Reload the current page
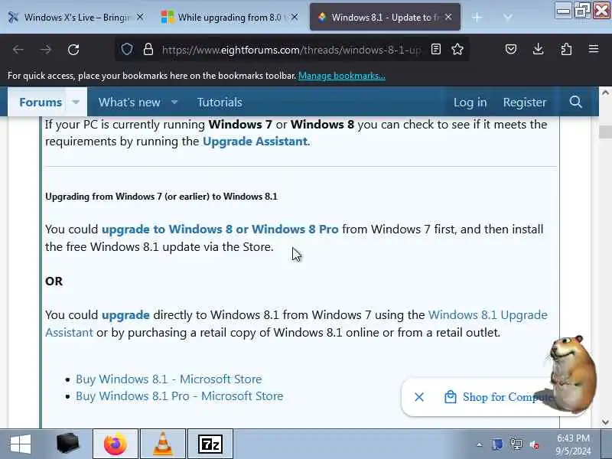 tap(73, 50)
